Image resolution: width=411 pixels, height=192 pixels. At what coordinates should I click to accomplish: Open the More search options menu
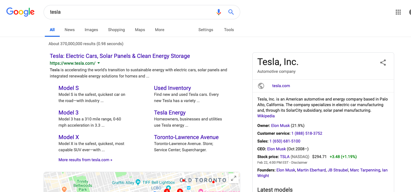click(160, 30)
